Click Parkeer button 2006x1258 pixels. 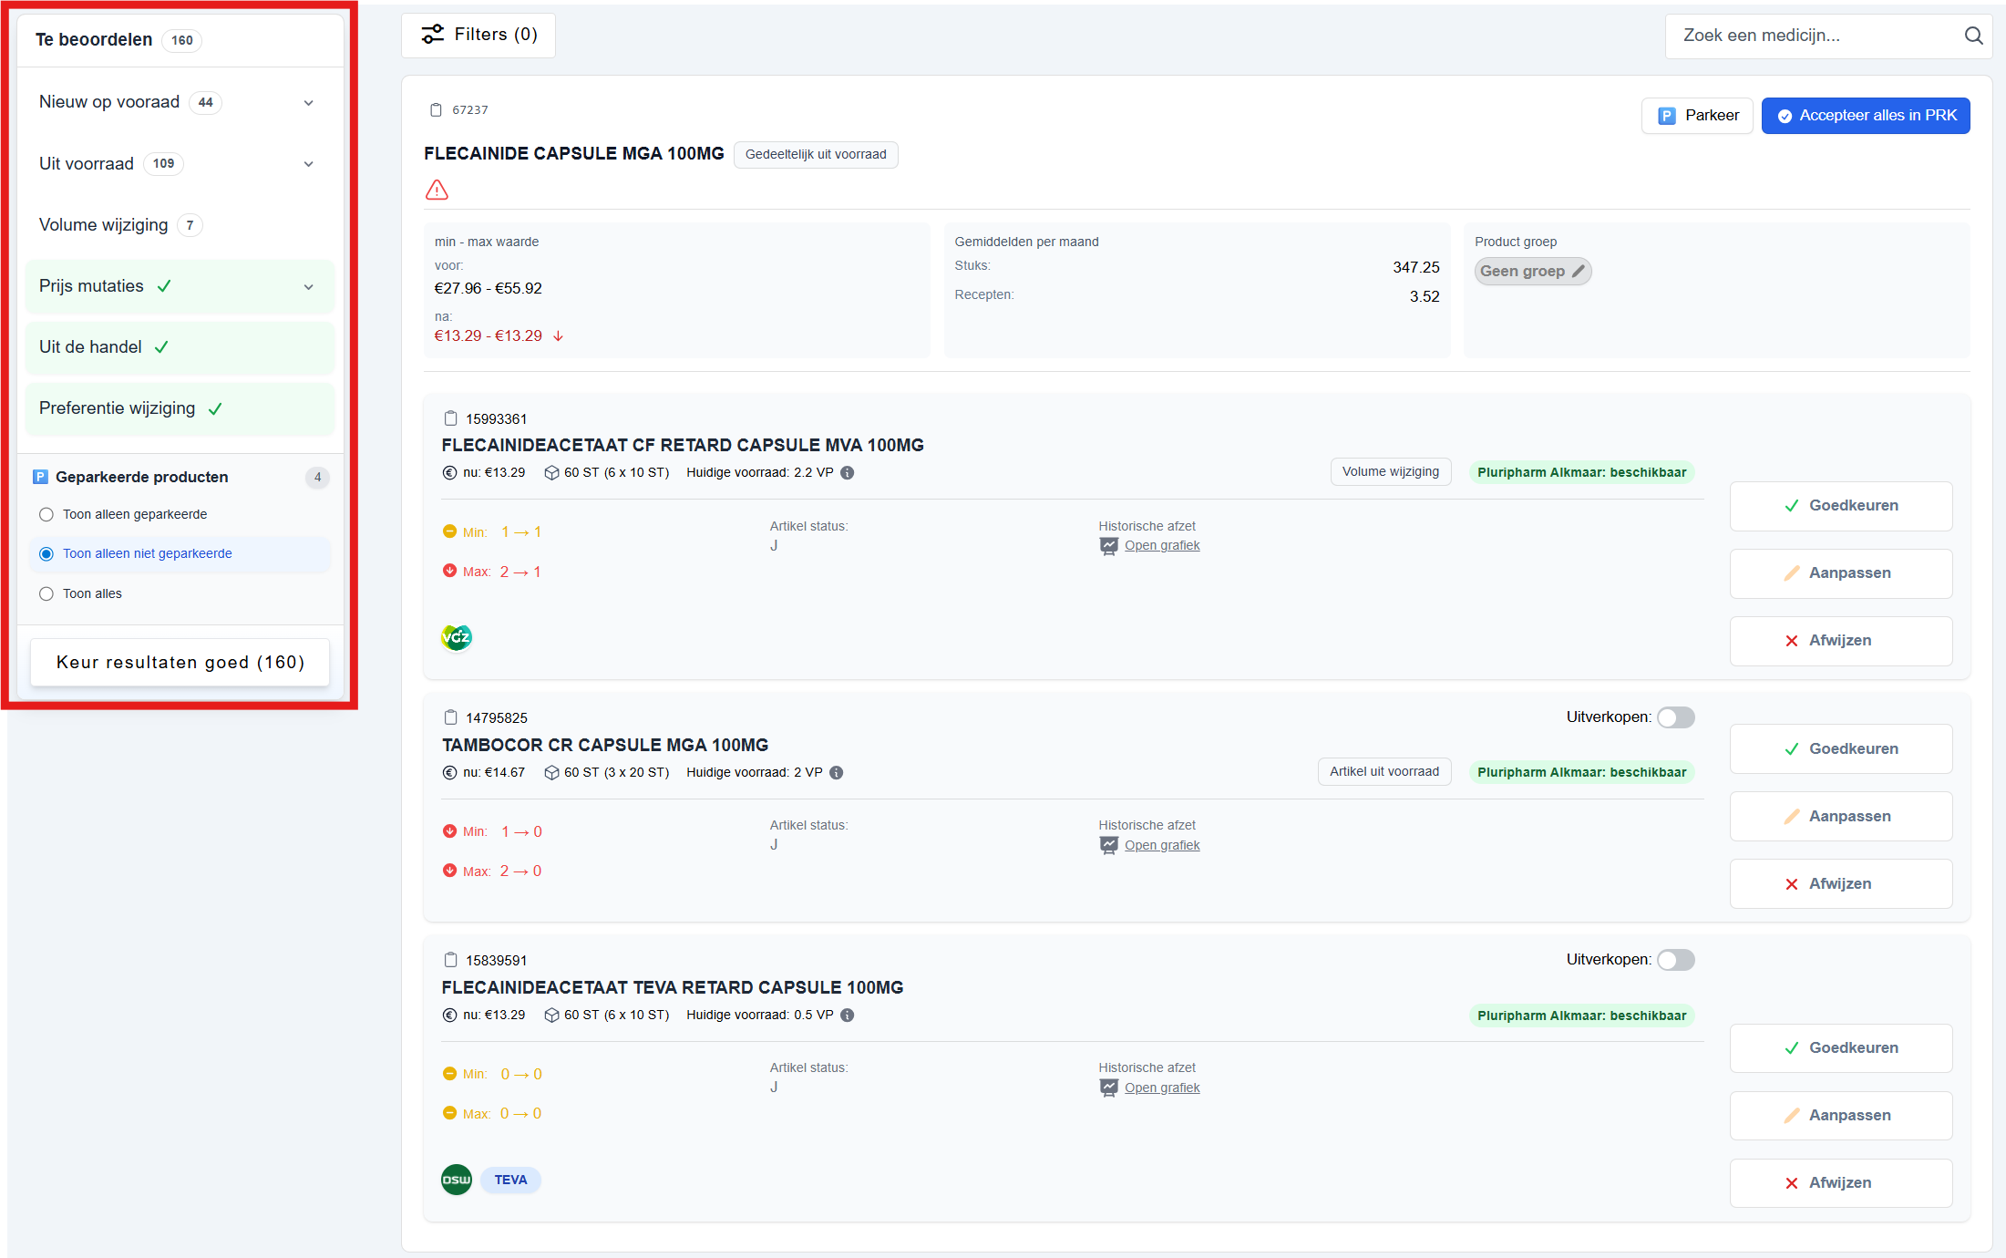tap(1697, 116)
